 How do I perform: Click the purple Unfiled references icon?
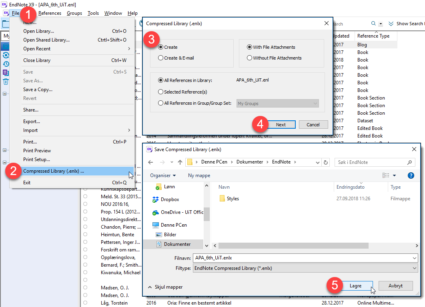tap(6, 73)
